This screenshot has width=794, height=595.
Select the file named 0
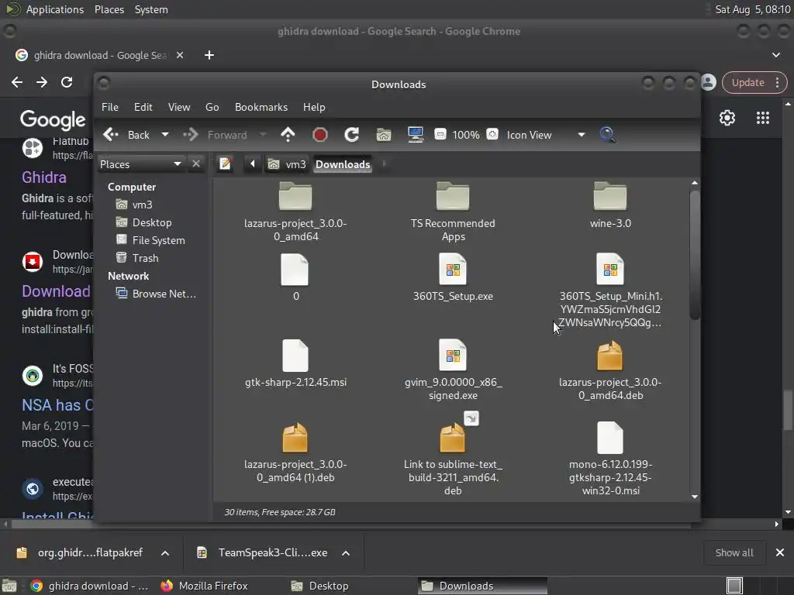point(295,277)
